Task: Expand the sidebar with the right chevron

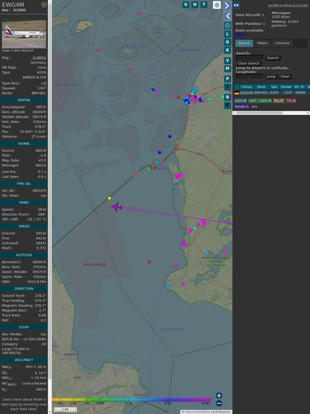Action: (227, 5)
